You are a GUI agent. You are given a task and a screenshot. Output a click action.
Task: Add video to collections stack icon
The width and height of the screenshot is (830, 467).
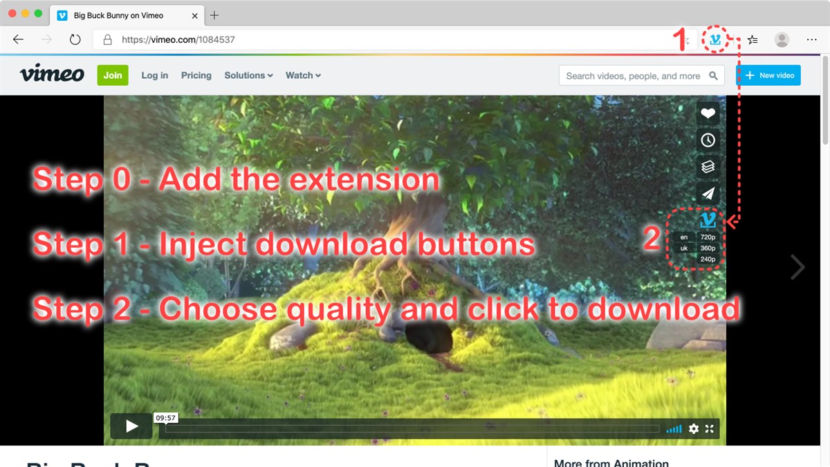[x=708, y=167]
